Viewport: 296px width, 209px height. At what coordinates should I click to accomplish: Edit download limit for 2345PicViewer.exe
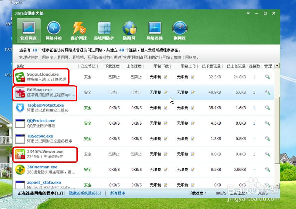166,154
